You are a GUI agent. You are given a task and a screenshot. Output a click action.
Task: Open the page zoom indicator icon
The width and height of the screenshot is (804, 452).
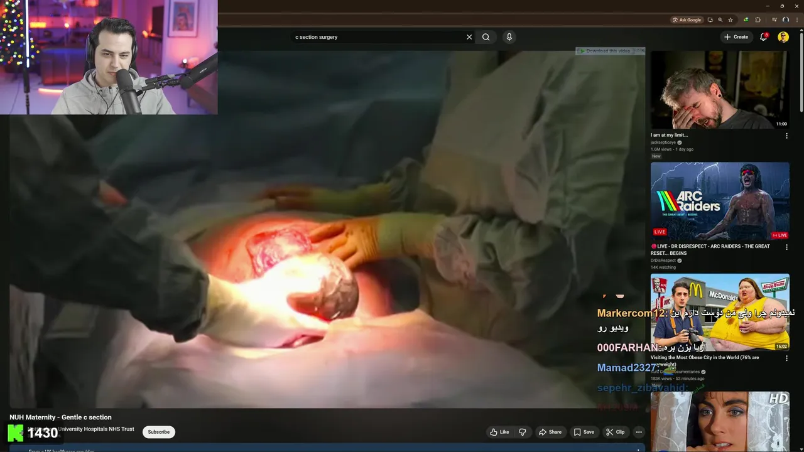point(720,19)
